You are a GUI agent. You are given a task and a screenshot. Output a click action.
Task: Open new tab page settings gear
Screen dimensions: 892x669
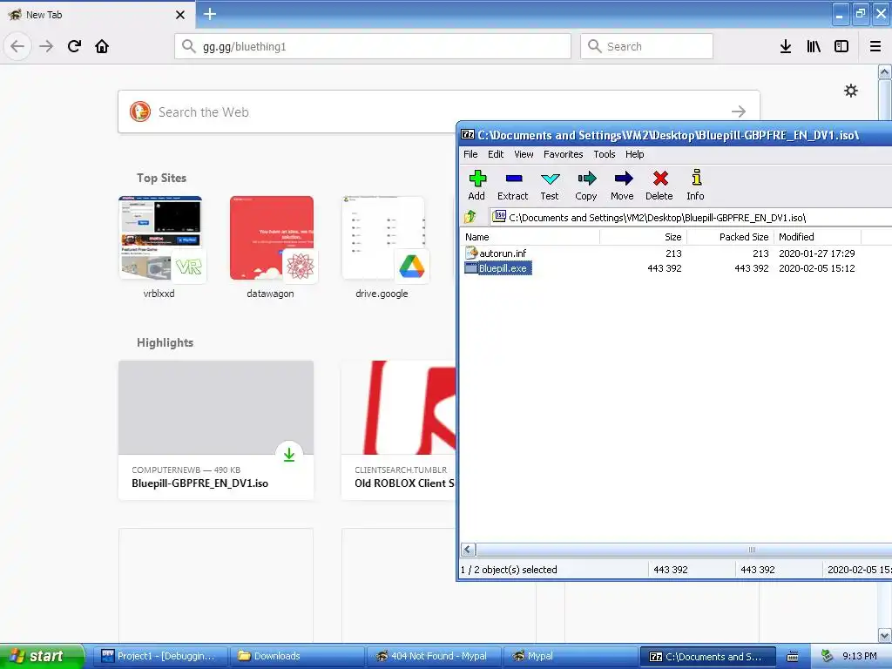pos(850,91)
